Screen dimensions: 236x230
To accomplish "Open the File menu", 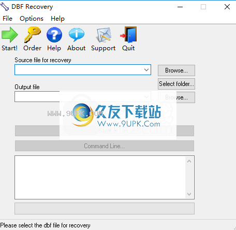I will pos(7,19).
